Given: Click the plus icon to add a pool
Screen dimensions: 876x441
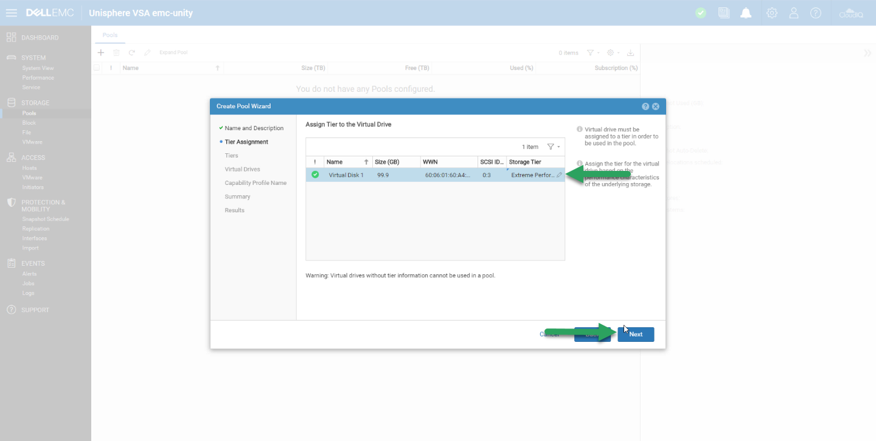Looking at the screenshot, I should point(101,53).
